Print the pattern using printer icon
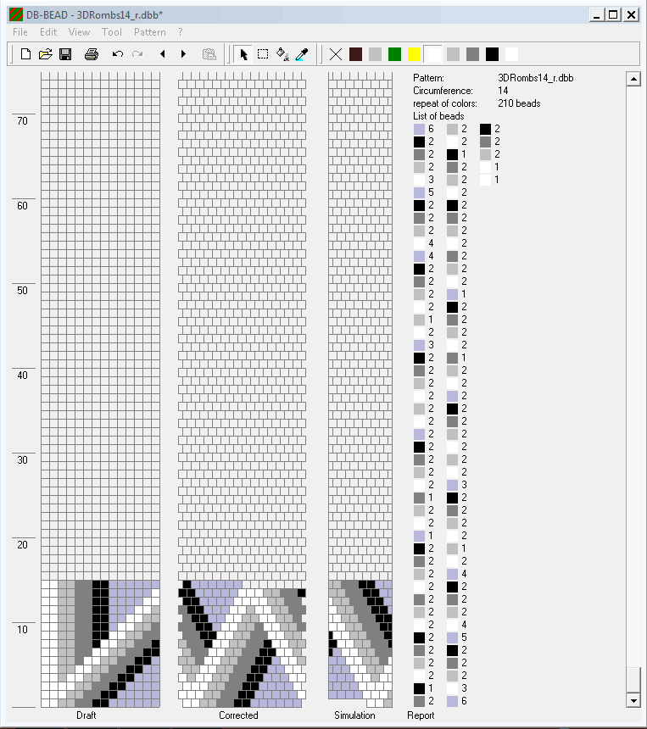Viewport: 647px width, 729px height. [92, 54]
